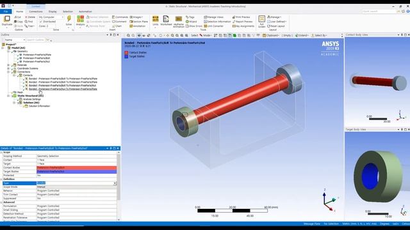Expand the Materials tree node

coord(8,65)
